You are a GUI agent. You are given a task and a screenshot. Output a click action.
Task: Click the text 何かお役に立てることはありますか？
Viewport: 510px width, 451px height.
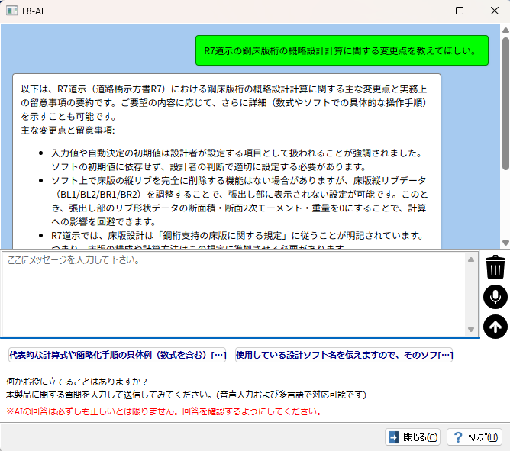pyautogui.click(x=77, y=382)
